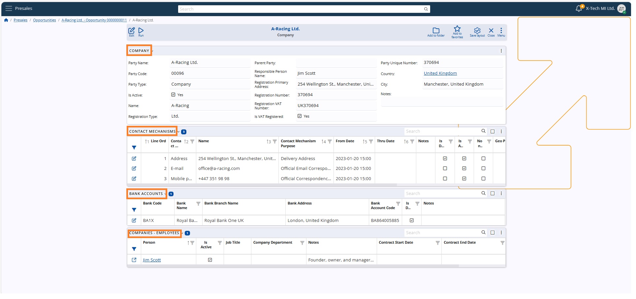
Task: Collapse the Bank Accounts section chevron
Action: pos(166,194)
